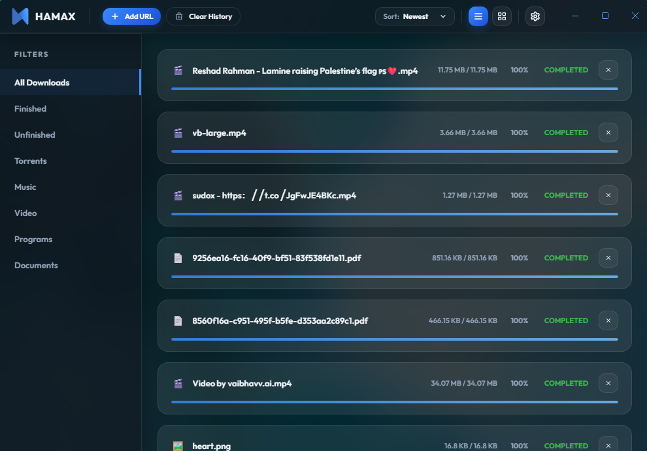Image resolution: width=647 pixels, height=451 pixels.
Task: Maximize the HAMAX window
Action: (x=605, y=16)
